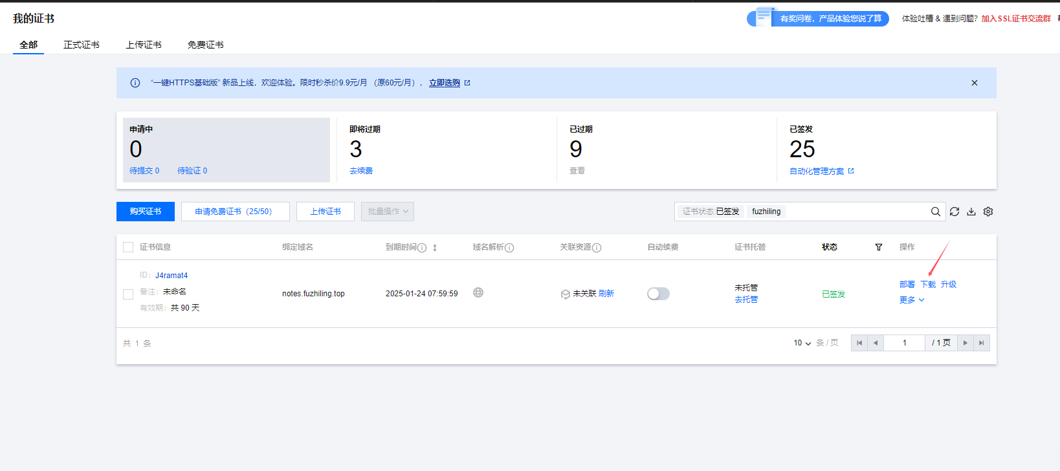Screen dimensions: 1060x471
Task: Check the select-all header checkbox
Action: coord(128,247)
